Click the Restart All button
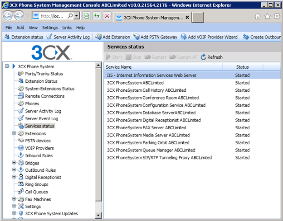 183,57
